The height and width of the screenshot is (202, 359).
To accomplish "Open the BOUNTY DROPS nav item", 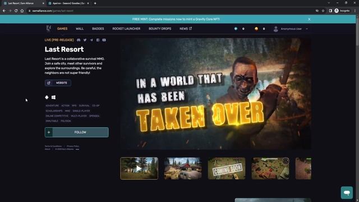I will pyautogui.click(x=160, y=29).
